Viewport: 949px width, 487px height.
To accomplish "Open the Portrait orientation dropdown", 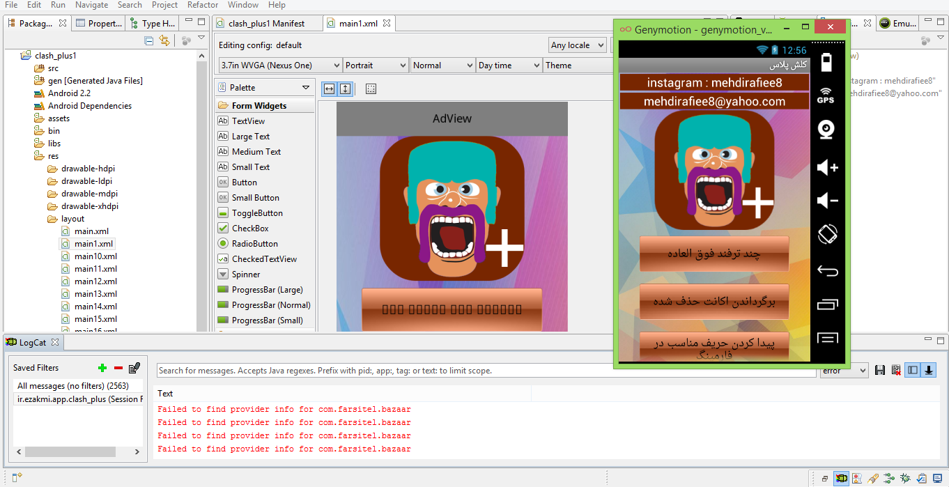I will click(x=376, y=65).
